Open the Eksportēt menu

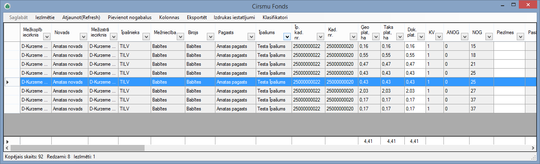coord(197,17)
